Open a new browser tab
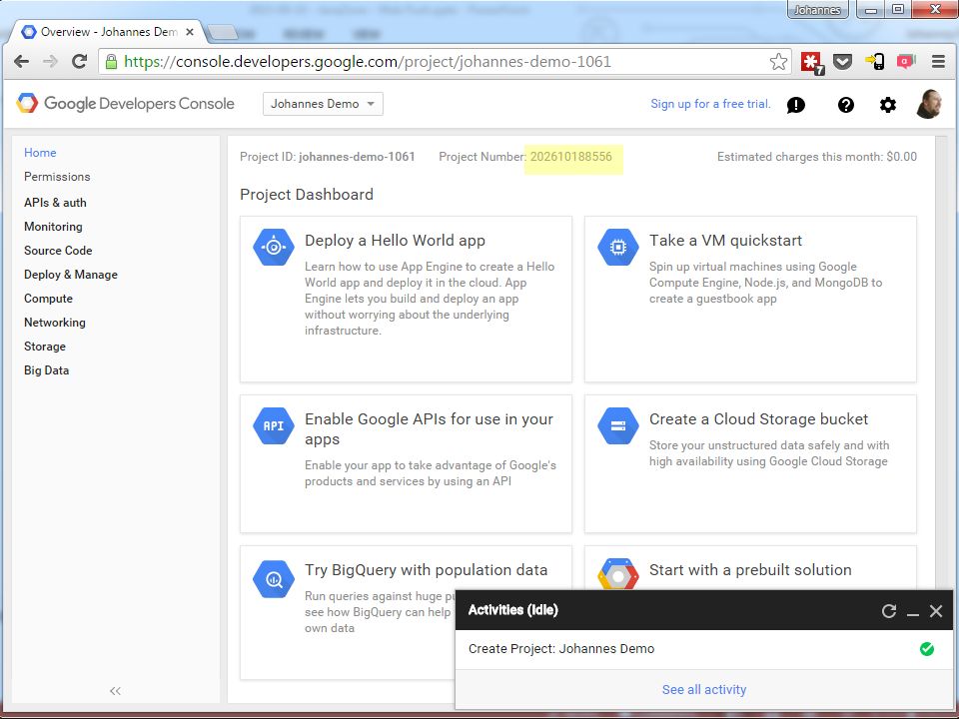 click(x=223, y=33)
